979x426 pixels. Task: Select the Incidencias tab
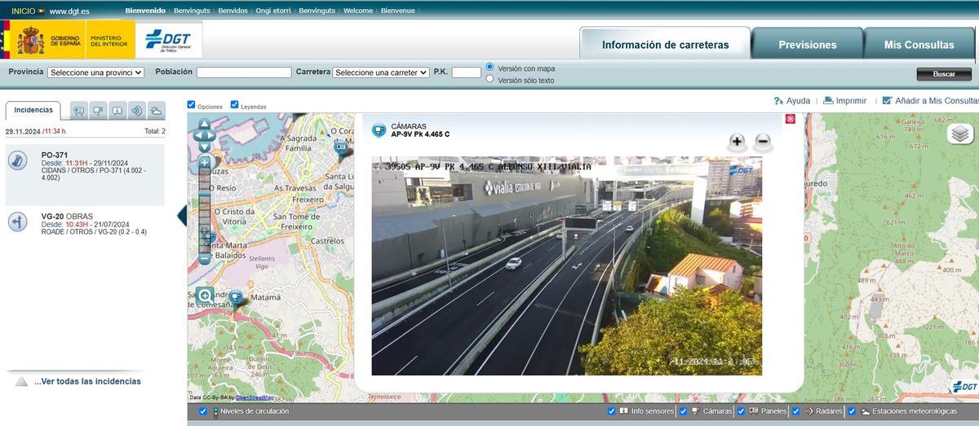point(33,110)
